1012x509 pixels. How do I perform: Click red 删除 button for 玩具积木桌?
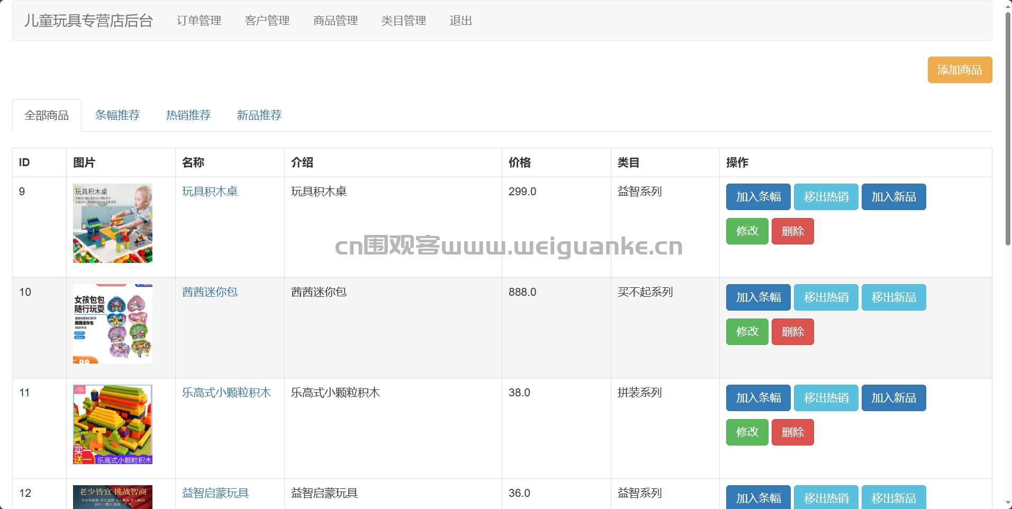click(792, 231)
